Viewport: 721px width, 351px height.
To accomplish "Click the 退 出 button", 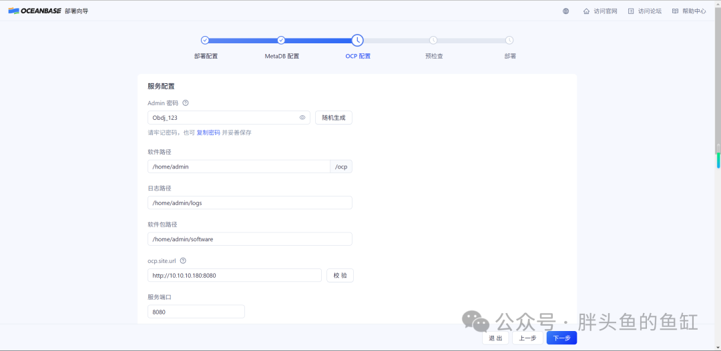I will click(495, 338).
